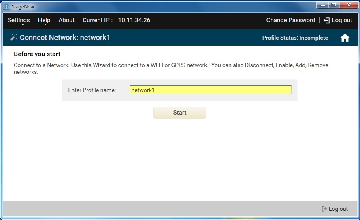
Task: Click into the profile name field
Action: [210, 90]
